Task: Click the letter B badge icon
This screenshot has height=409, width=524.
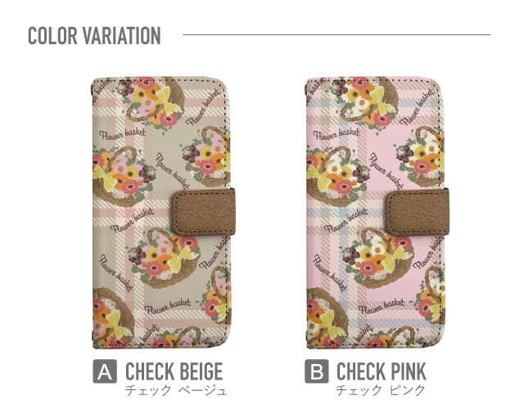Action: [x=317, y=371]
